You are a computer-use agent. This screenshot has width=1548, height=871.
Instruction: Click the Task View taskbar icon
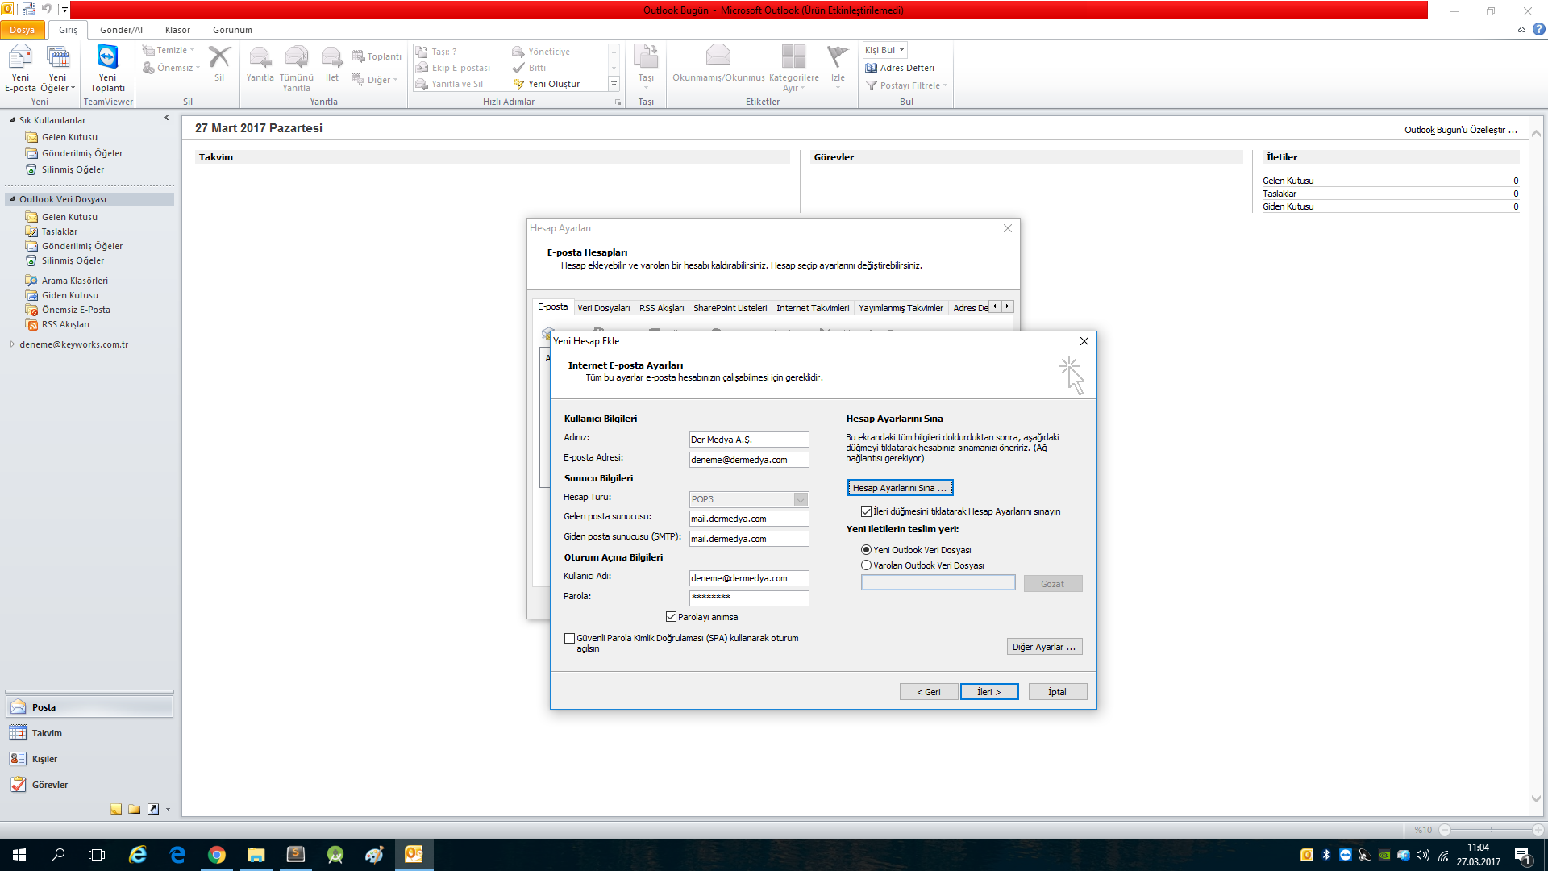pos(97,855)
